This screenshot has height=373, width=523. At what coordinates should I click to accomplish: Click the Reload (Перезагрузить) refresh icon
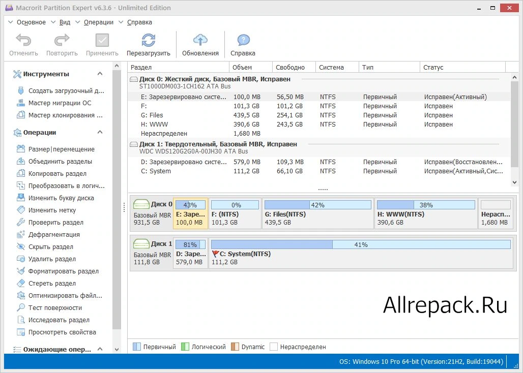pyautogui.click(x=149, y=40)
